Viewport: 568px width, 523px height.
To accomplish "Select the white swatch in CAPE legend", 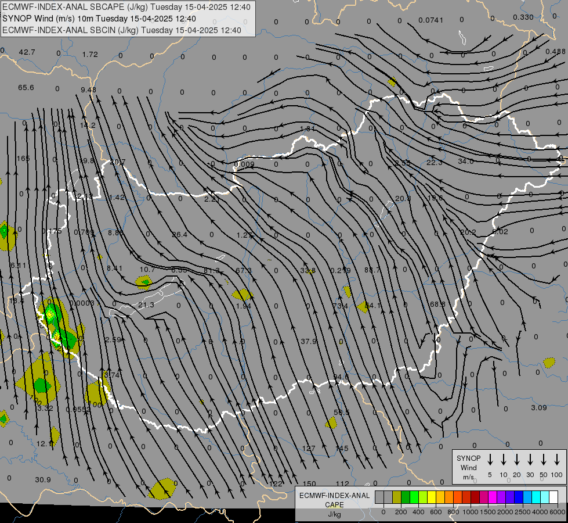I will (x=553, y=497).
